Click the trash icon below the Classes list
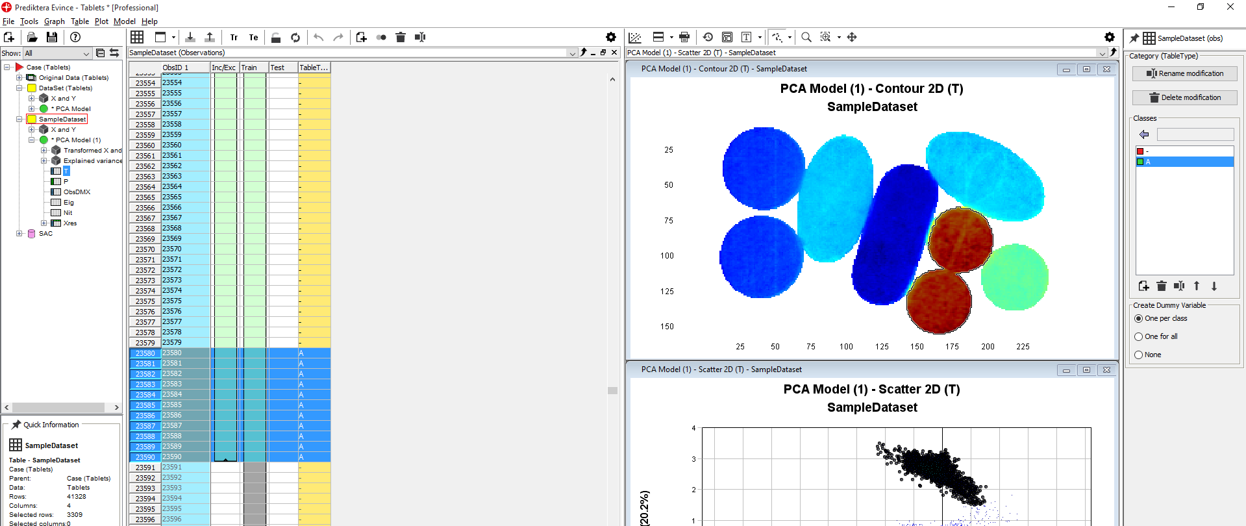This screenshot has height=526, width=1246. coord(1162,286)
